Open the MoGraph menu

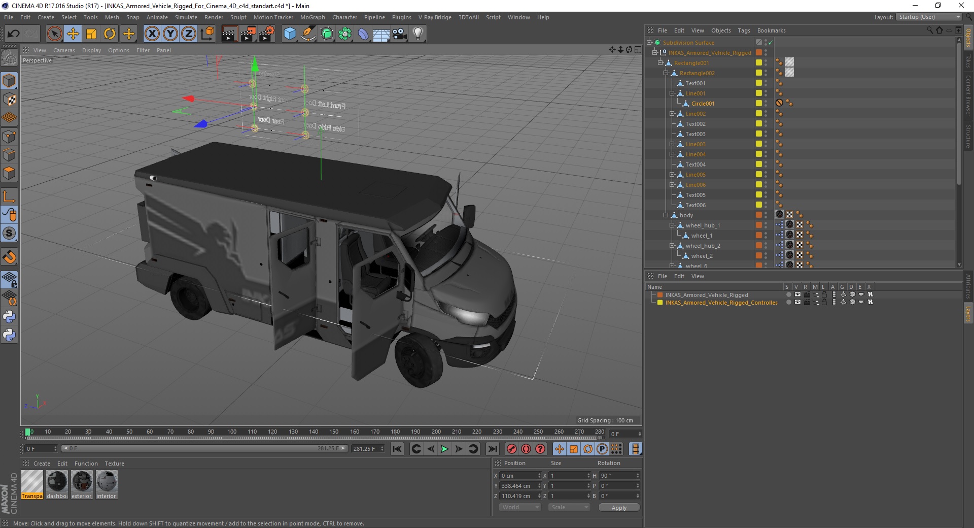312,17
